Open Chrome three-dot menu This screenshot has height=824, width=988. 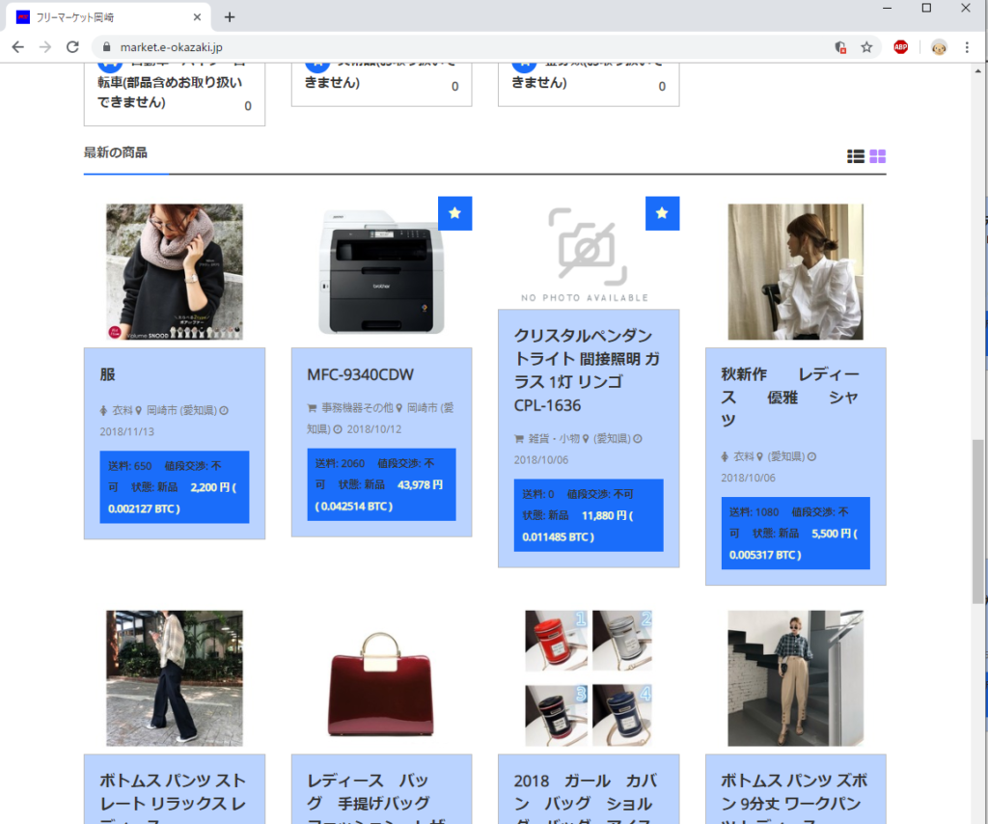click(x=967, y=47)
